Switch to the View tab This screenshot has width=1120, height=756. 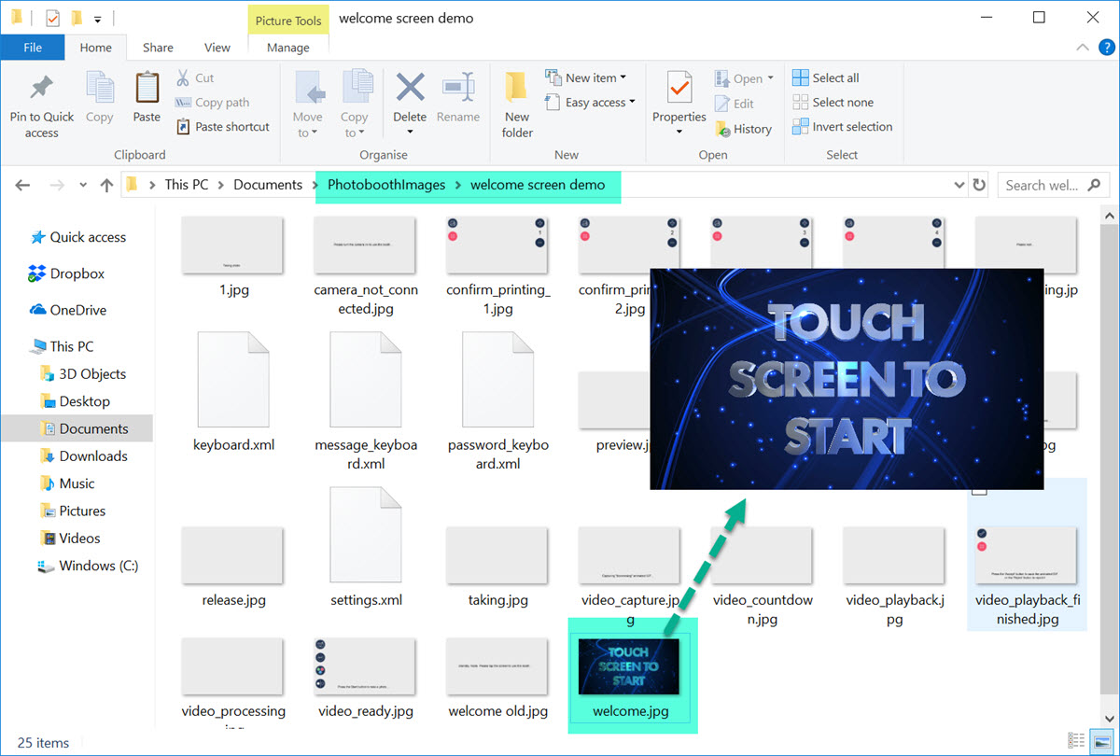click(x=217, y=48)
